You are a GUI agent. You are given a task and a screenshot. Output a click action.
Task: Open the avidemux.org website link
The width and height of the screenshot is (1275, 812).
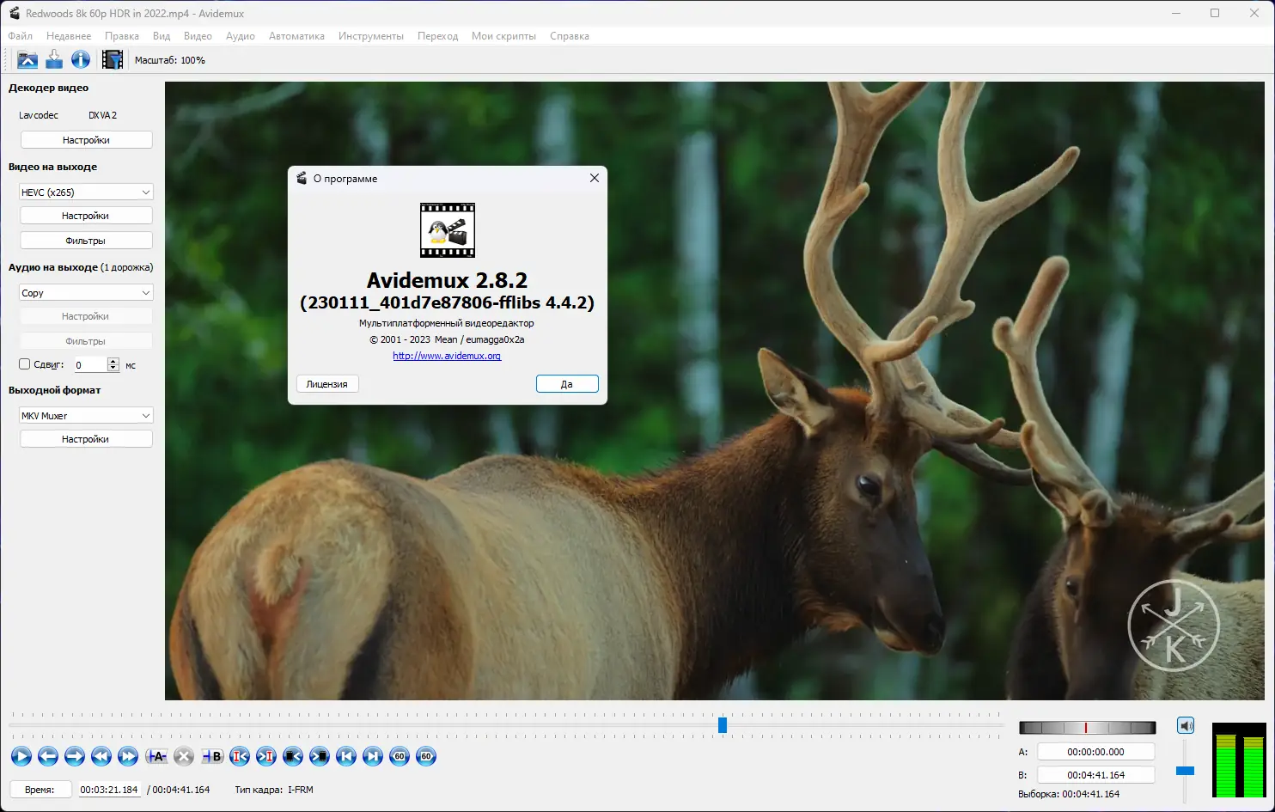447,356
